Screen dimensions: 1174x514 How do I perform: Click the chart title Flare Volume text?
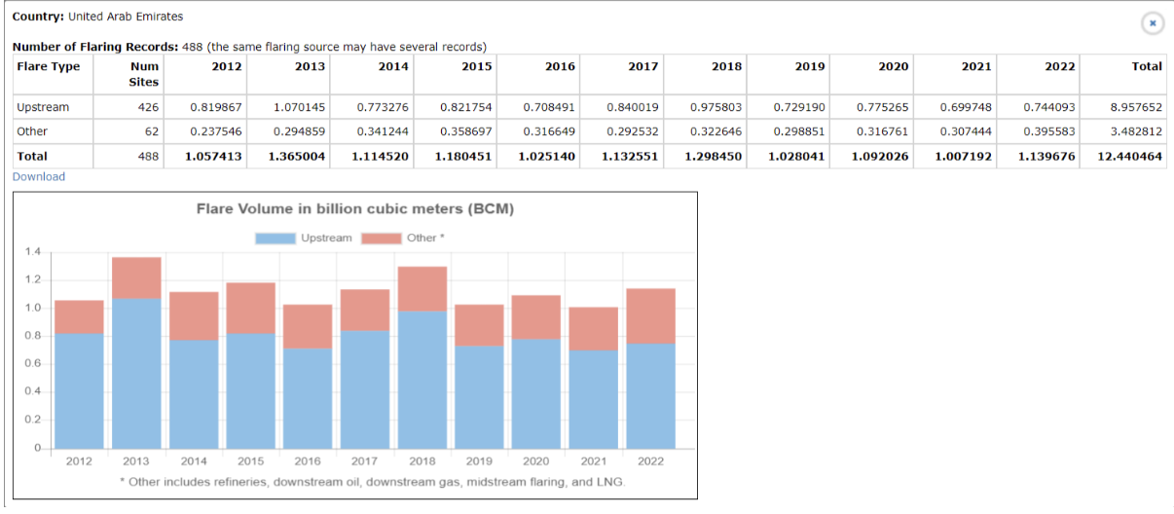355,209
